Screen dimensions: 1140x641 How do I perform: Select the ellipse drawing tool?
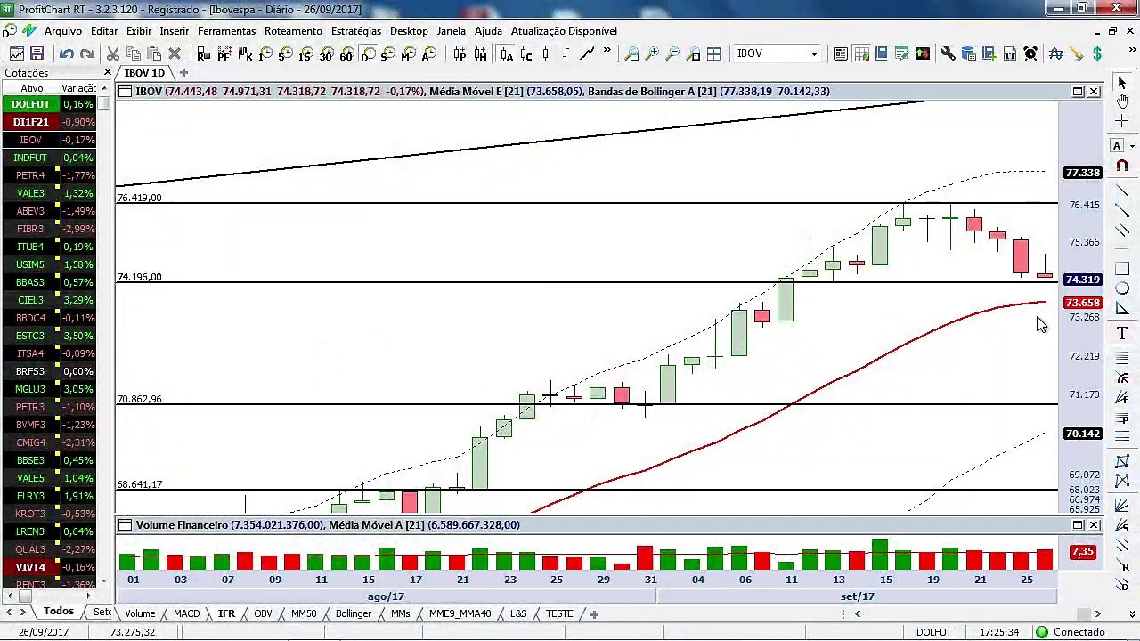pos(1122,288)
